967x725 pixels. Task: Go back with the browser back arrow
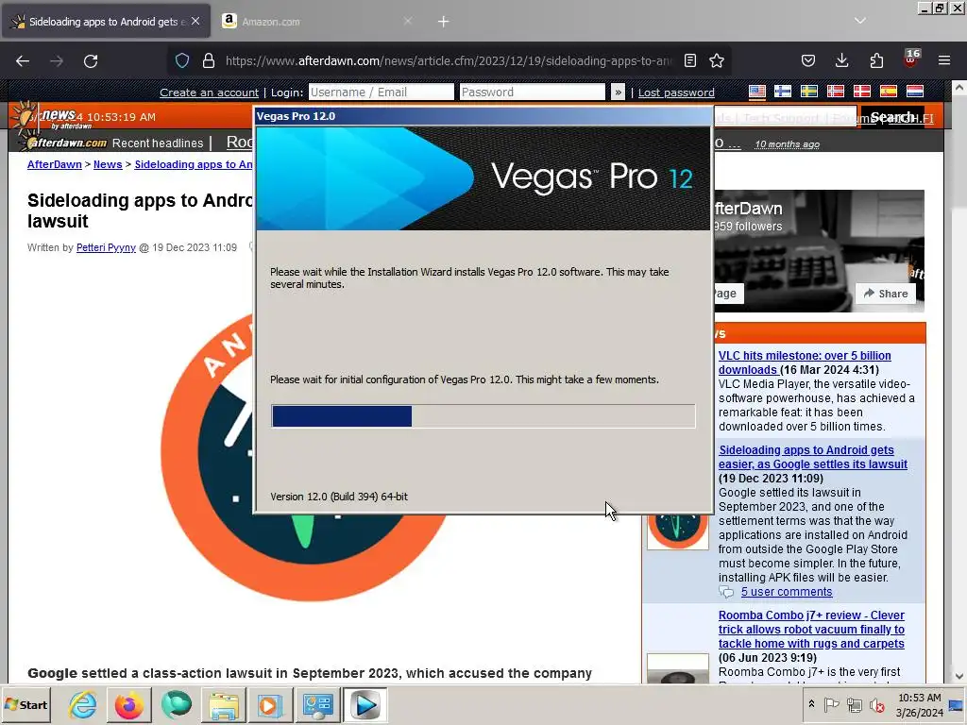click(23, 61)
